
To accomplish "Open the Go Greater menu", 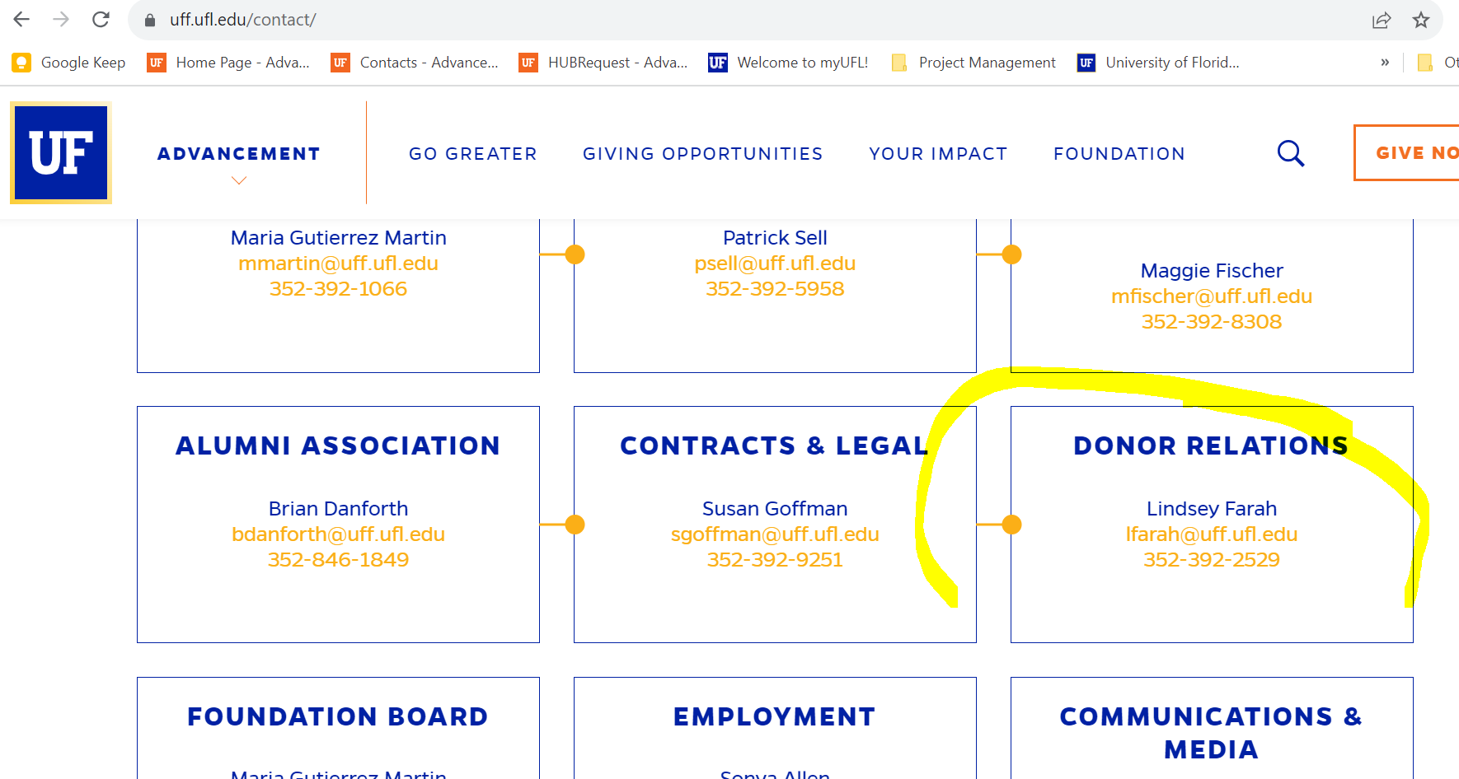I will [x=473, y=154].
